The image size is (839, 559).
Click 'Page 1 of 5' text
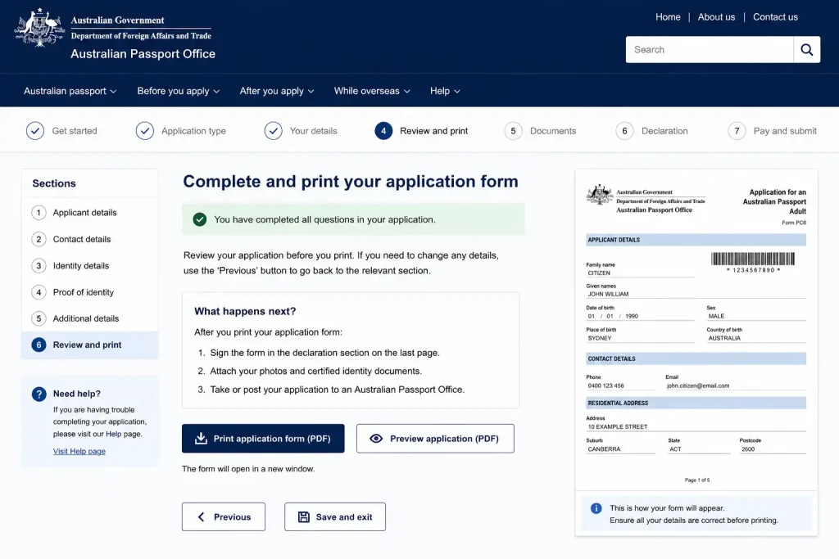[697, 480]
